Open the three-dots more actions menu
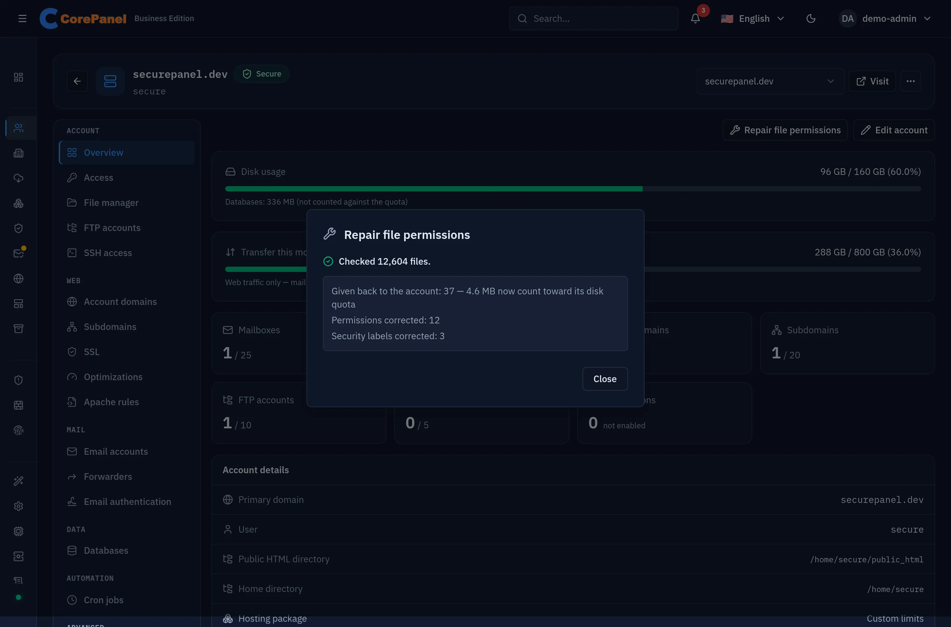 pyautogui.click(x=910, y=81)
